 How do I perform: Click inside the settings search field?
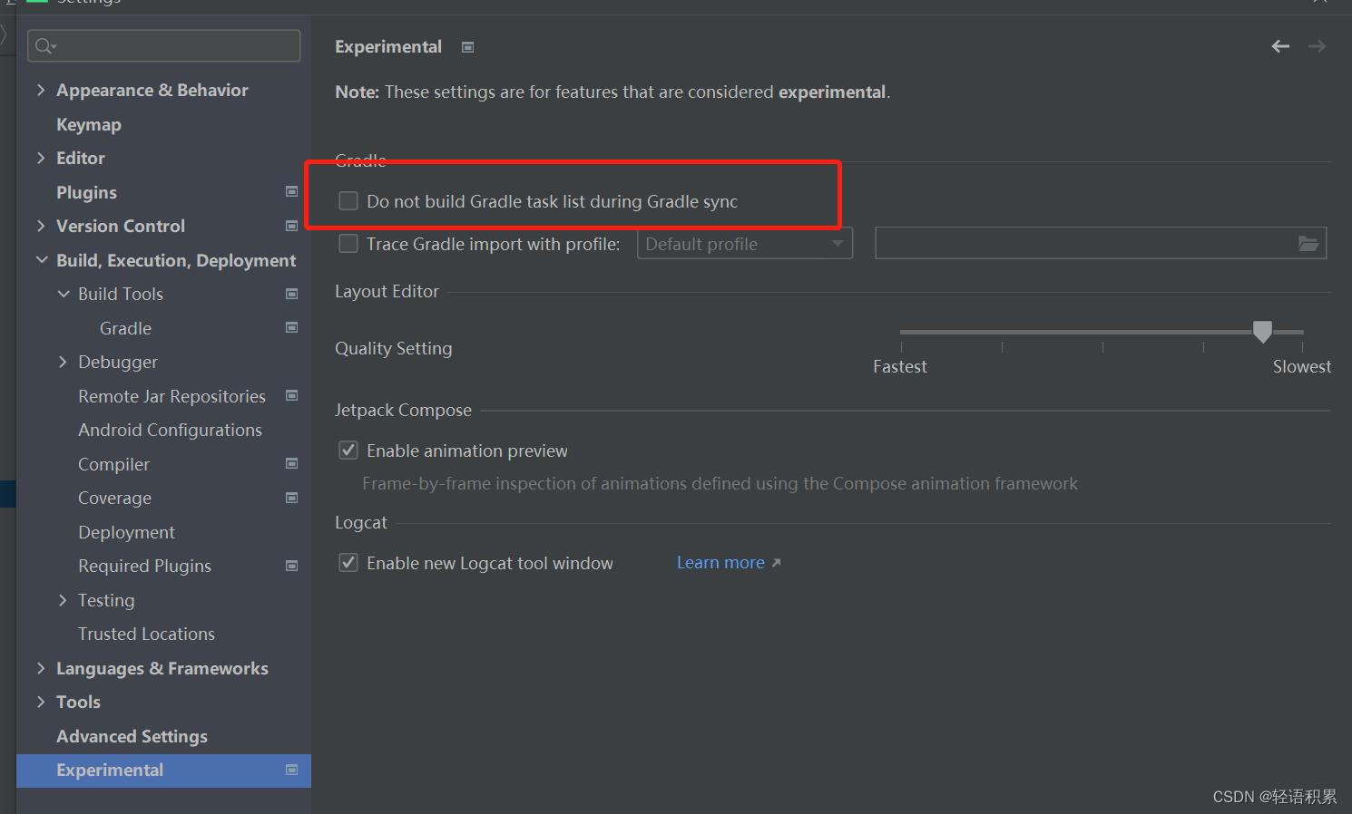click(164, 46)
